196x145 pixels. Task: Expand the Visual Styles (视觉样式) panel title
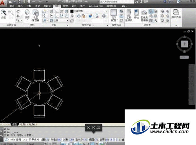point(88,25)
